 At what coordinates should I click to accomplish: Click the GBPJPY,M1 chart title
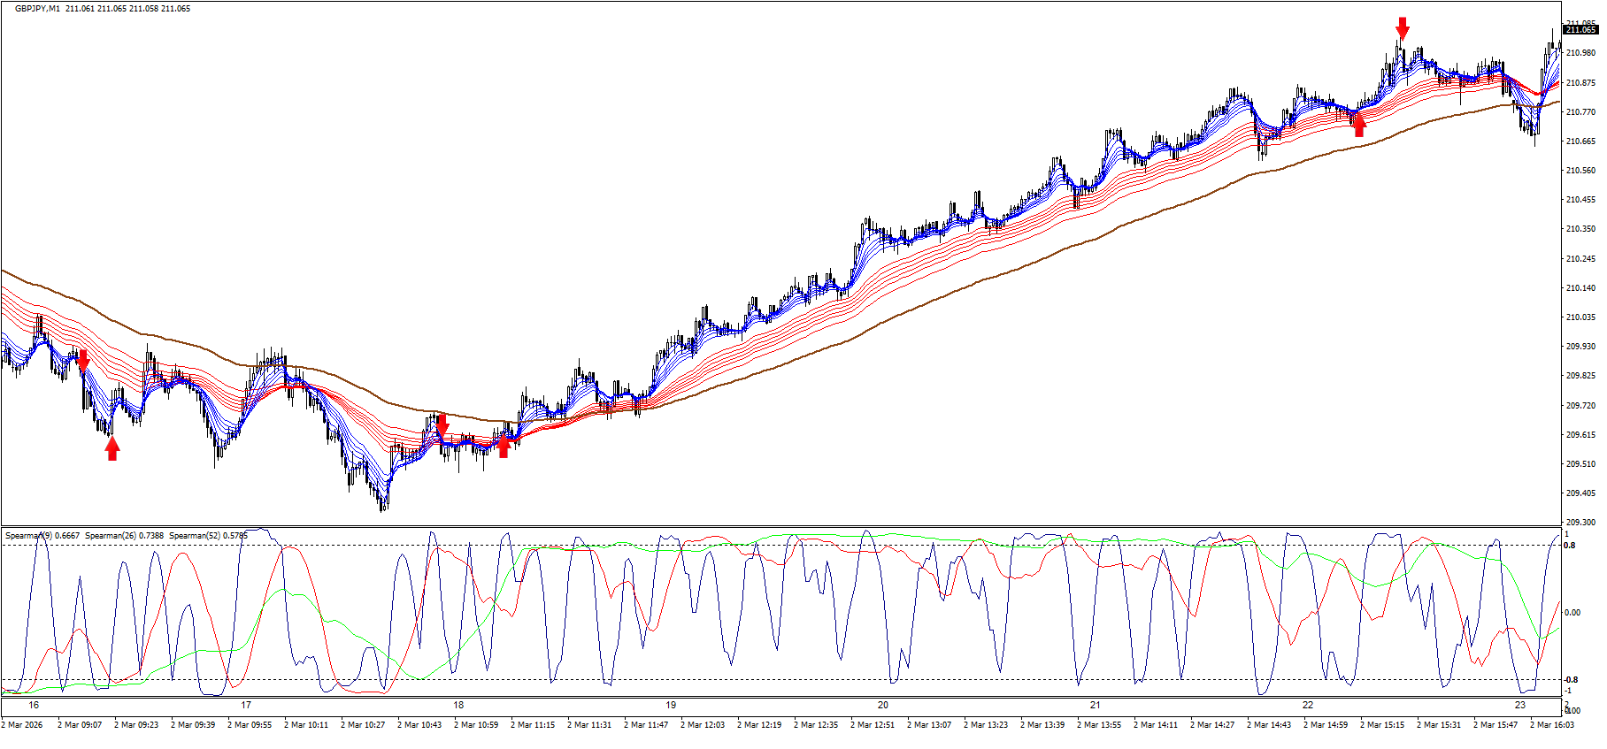coord(36,9)
